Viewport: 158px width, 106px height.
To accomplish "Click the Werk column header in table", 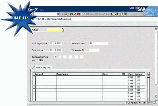I will (132, 74).
